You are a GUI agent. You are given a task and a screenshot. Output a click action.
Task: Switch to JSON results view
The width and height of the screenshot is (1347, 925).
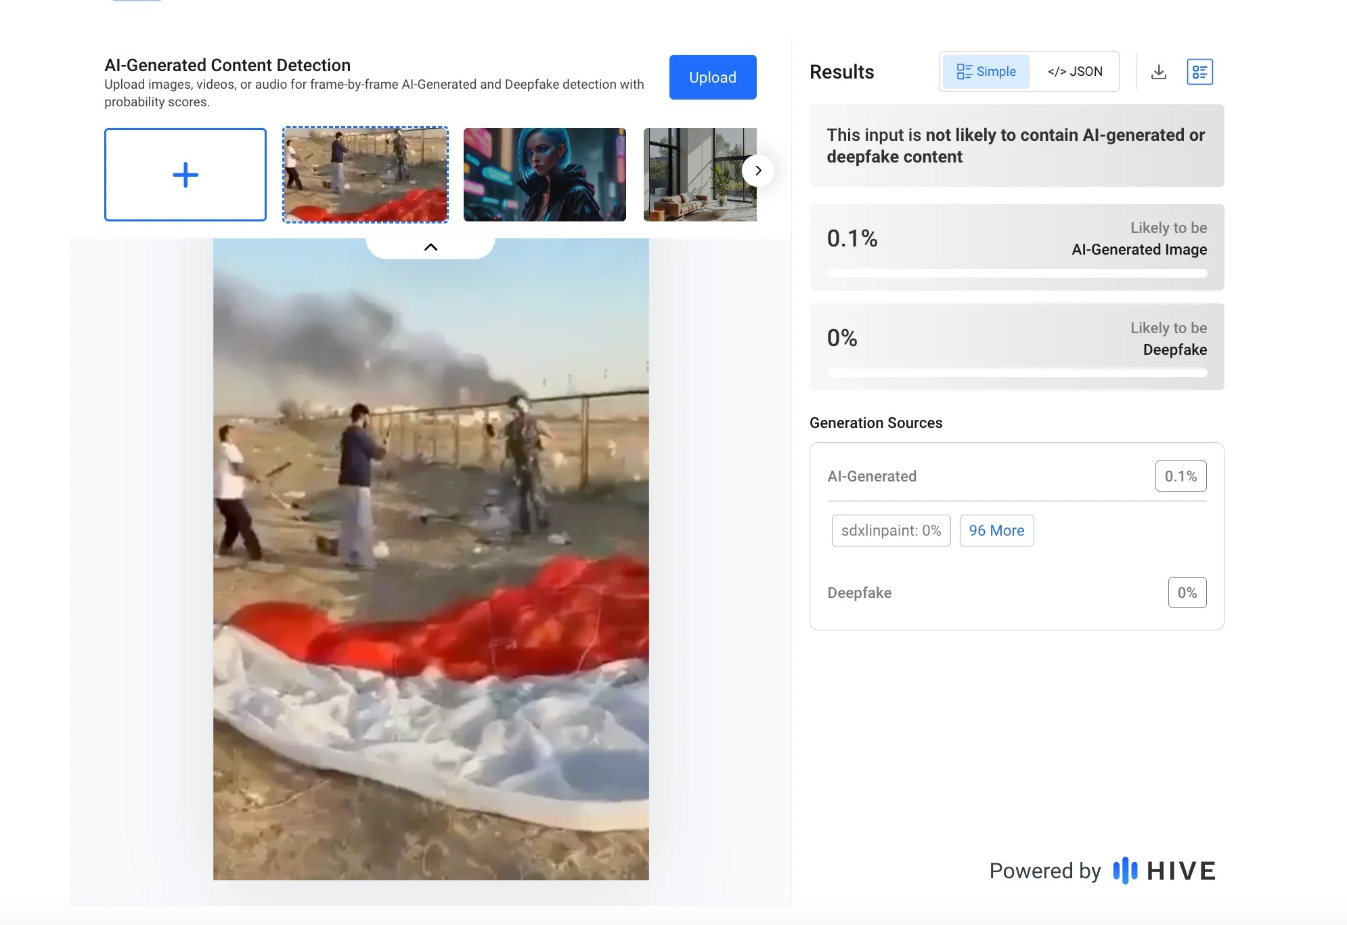point(1074,72)
